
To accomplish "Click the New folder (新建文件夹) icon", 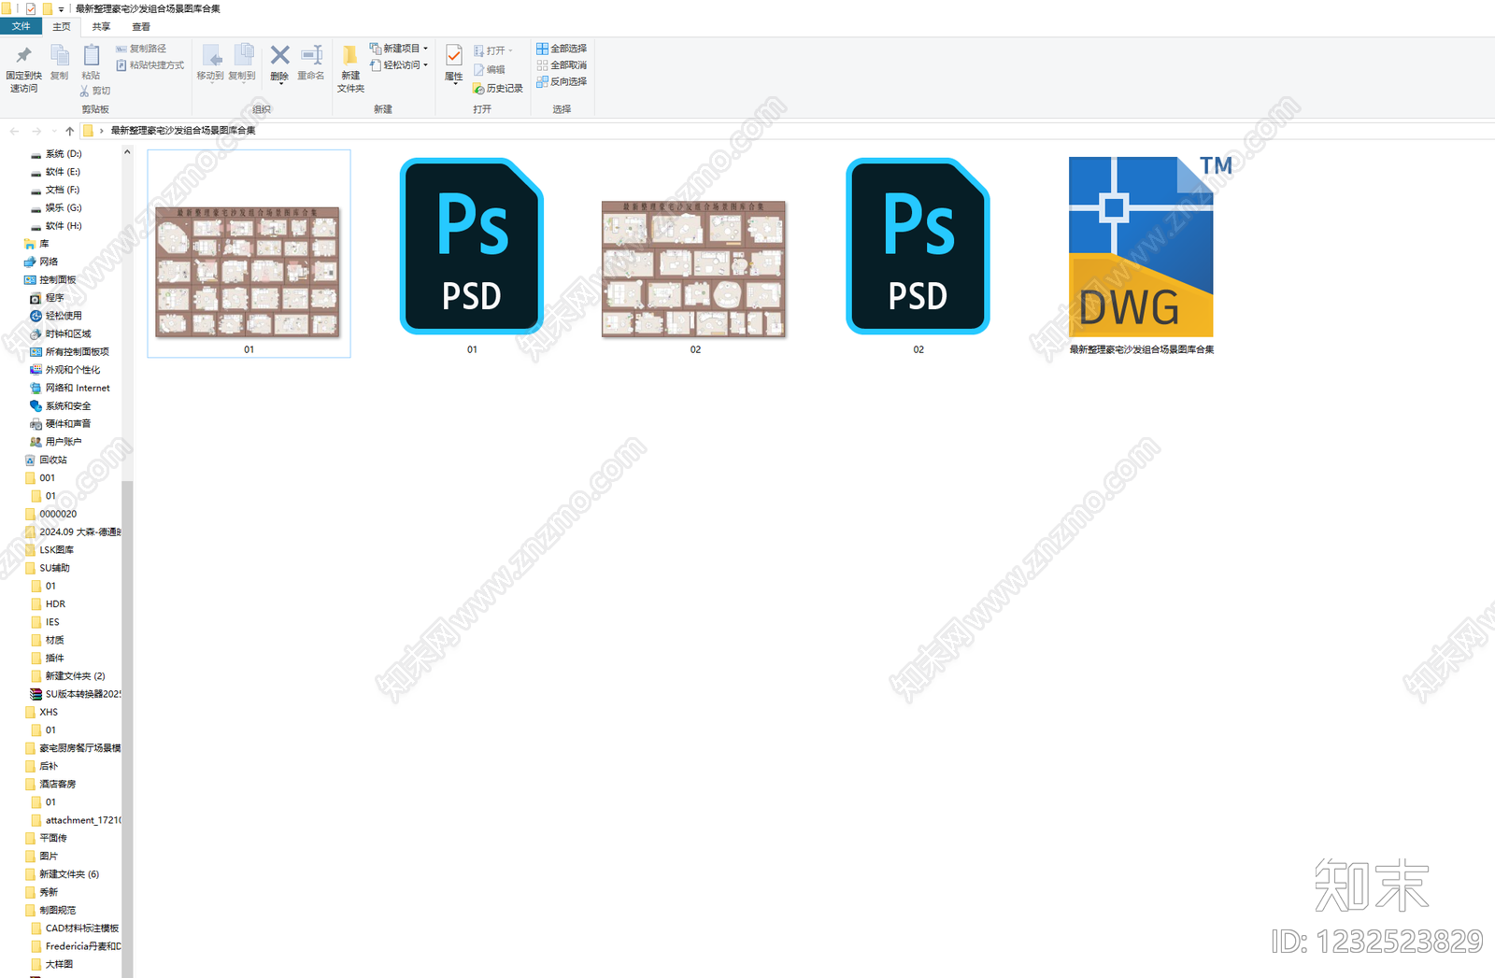I will tap(350, 56).
